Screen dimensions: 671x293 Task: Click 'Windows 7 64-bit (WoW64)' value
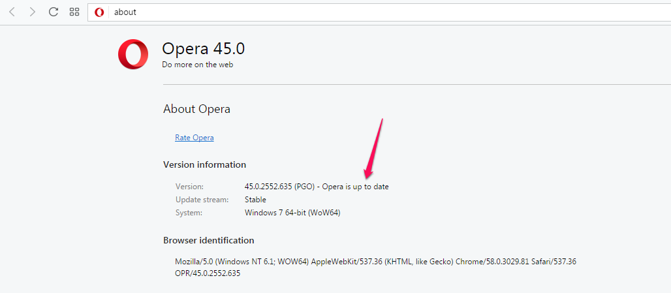(292, 213)
